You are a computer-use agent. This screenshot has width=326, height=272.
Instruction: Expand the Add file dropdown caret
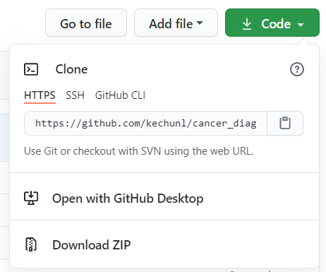(200, 23)
